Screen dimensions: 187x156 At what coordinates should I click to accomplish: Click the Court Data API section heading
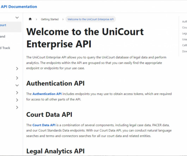tap(49, 115)
